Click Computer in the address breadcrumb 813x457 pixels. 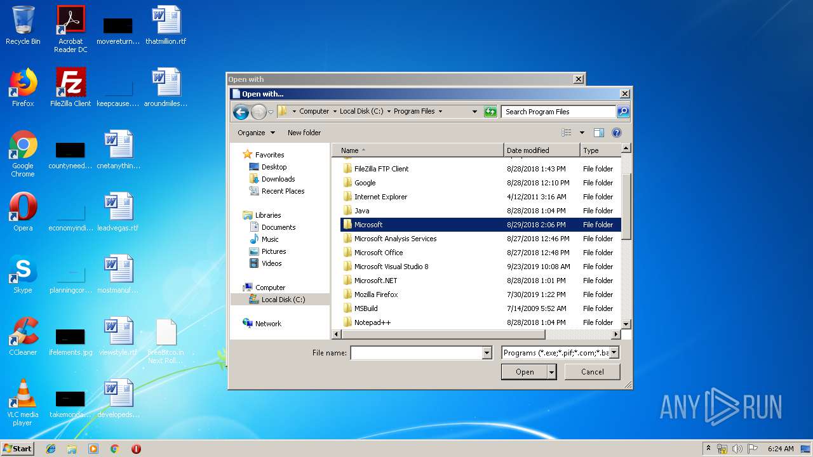click(x=314, y=111)
